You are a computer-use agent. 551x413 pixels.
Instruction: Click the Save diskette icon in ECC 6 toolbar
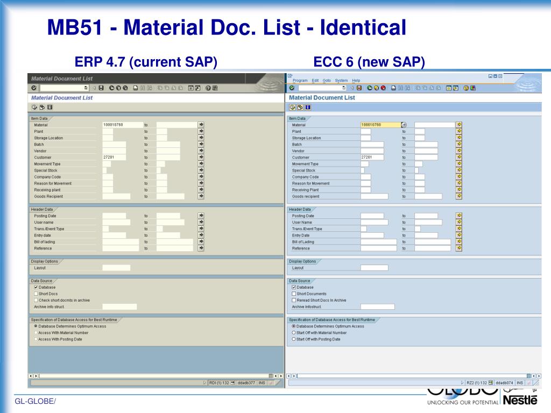pos(359,88)
